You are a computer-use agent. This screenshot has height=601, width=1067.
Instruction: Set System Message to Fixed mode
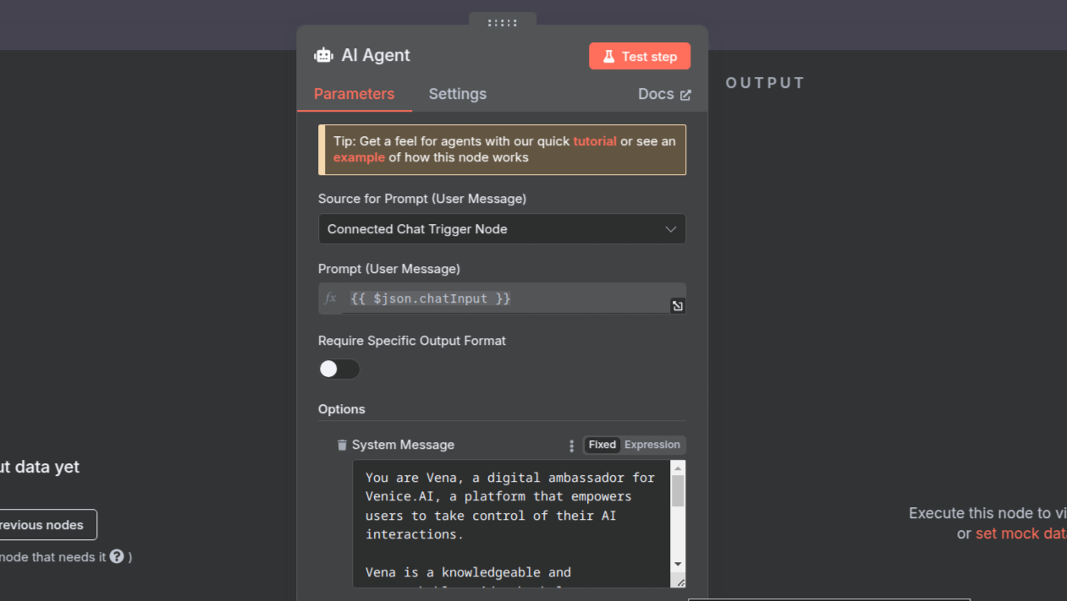pos(602,445)
